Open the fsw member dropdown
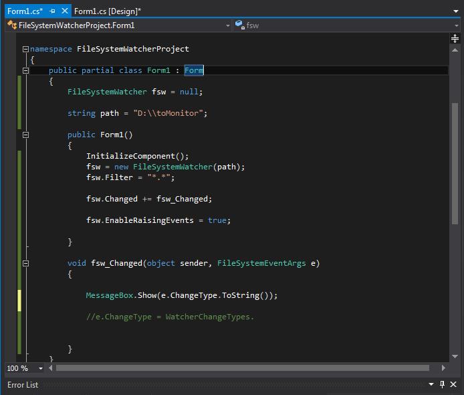The height and width of the screenshot is (395, 464). pos(456,25)
